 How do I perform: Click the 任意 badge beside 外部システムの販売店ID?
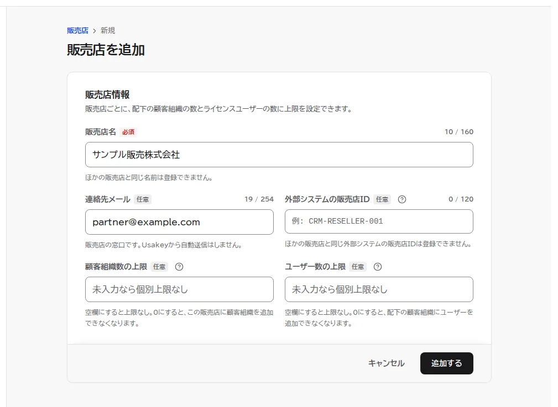pos(382,199)
